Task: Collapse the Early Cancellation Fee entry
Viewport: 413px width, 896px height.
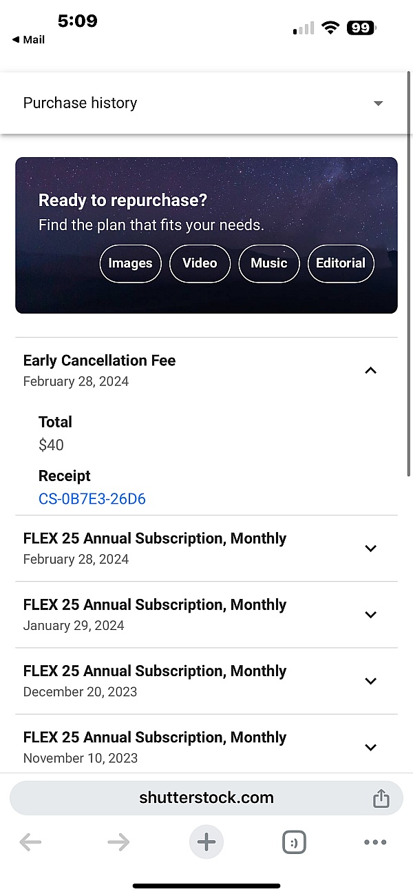Action: coord(370,371)
